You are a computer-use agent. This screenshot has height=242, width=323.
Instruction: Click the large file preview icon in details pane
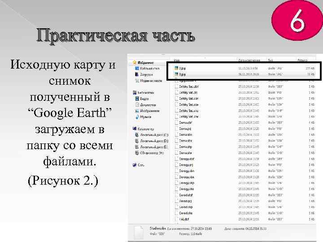pyautogui.click(x=138, y=232)
